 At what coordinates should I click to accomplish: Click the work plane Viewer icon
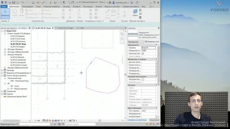click(x=141, y=18)
